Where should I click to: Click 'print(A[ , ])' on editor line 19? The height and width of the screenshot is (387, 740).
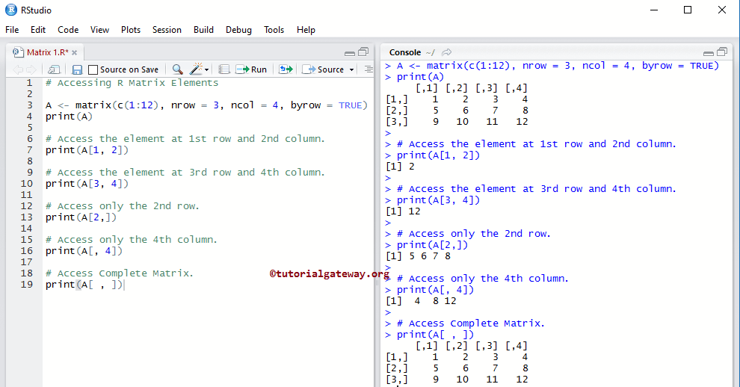[x=84, y=285]
